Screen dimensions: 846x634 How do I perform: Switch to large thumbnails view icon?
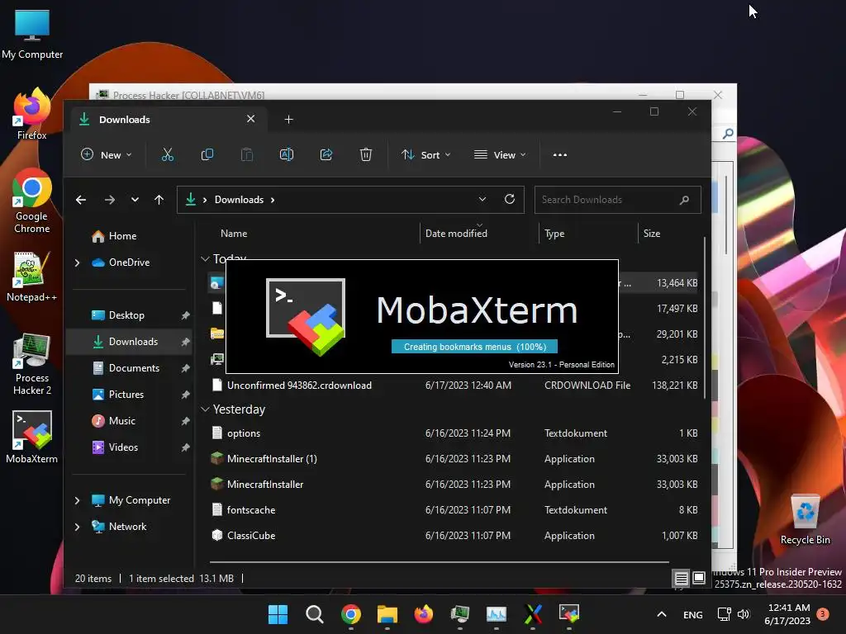pos(699,579)
